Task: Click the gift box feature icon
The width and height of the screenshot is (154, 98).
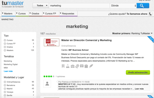Action: [x=82, y=66]
